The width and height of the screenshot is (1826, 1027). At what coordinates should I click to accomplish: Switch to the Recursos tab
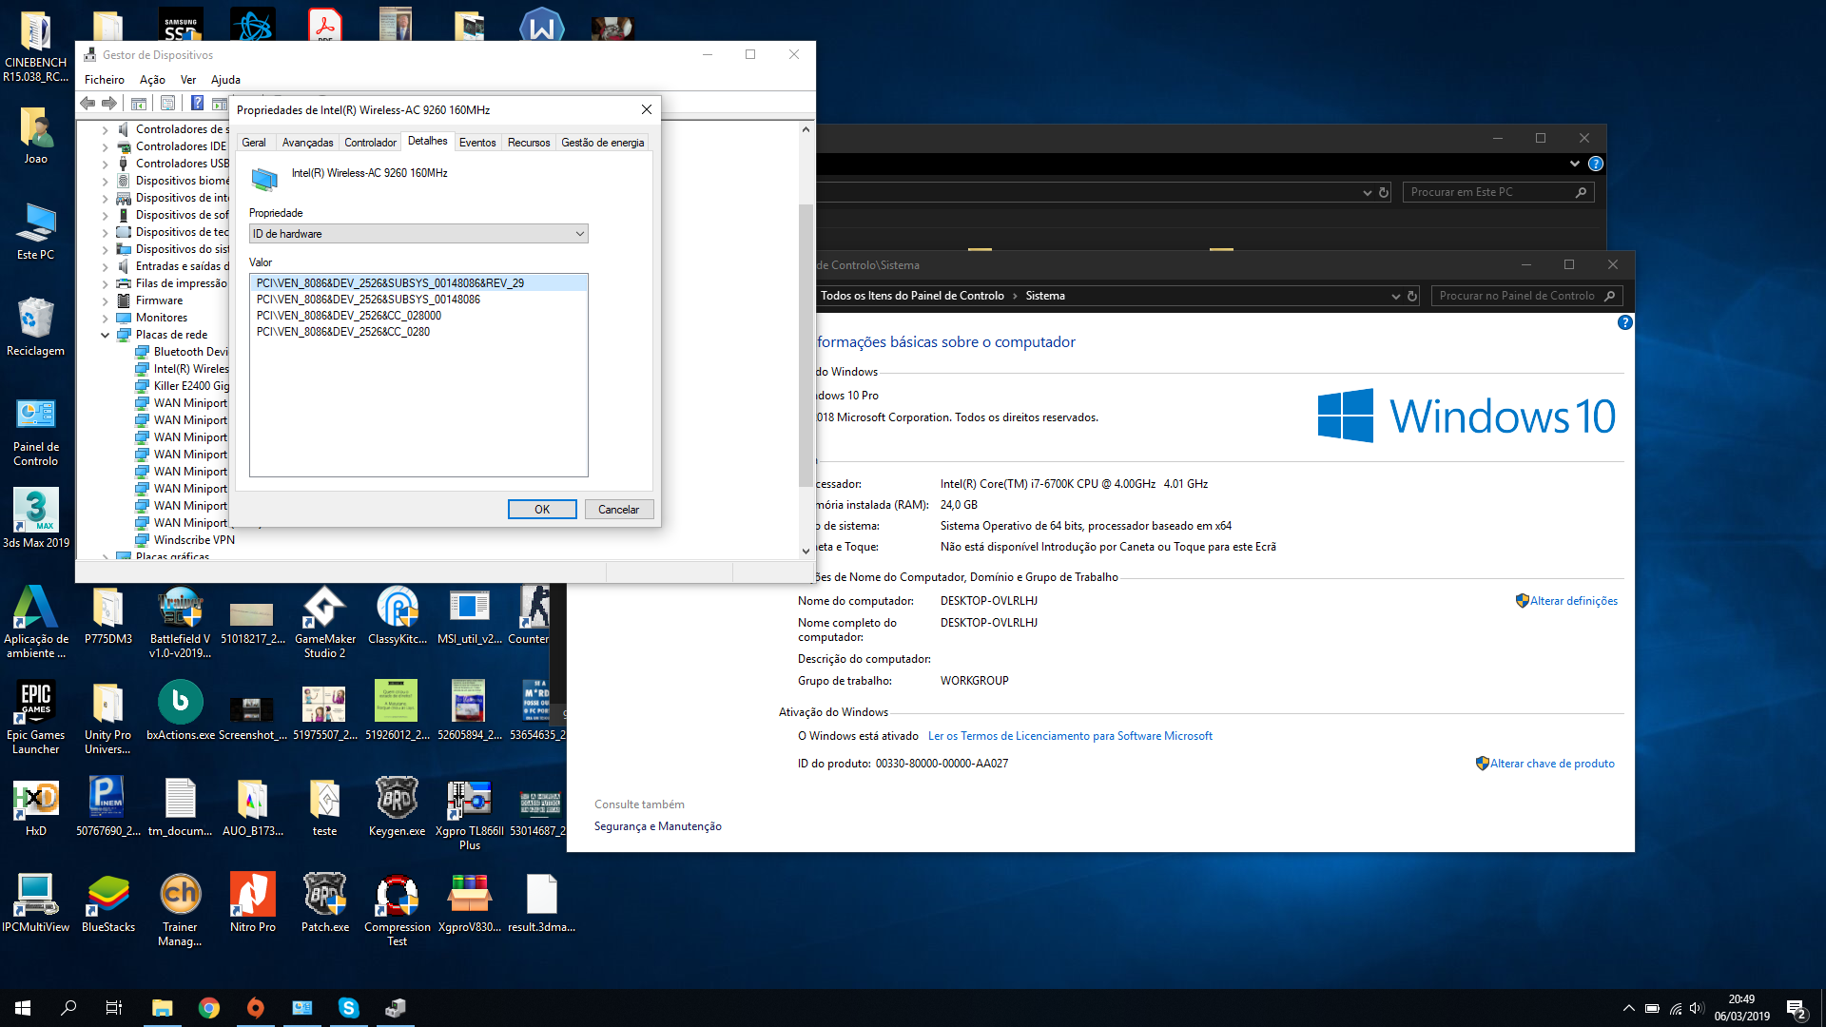pyautogui.click(x=529, y=143)
